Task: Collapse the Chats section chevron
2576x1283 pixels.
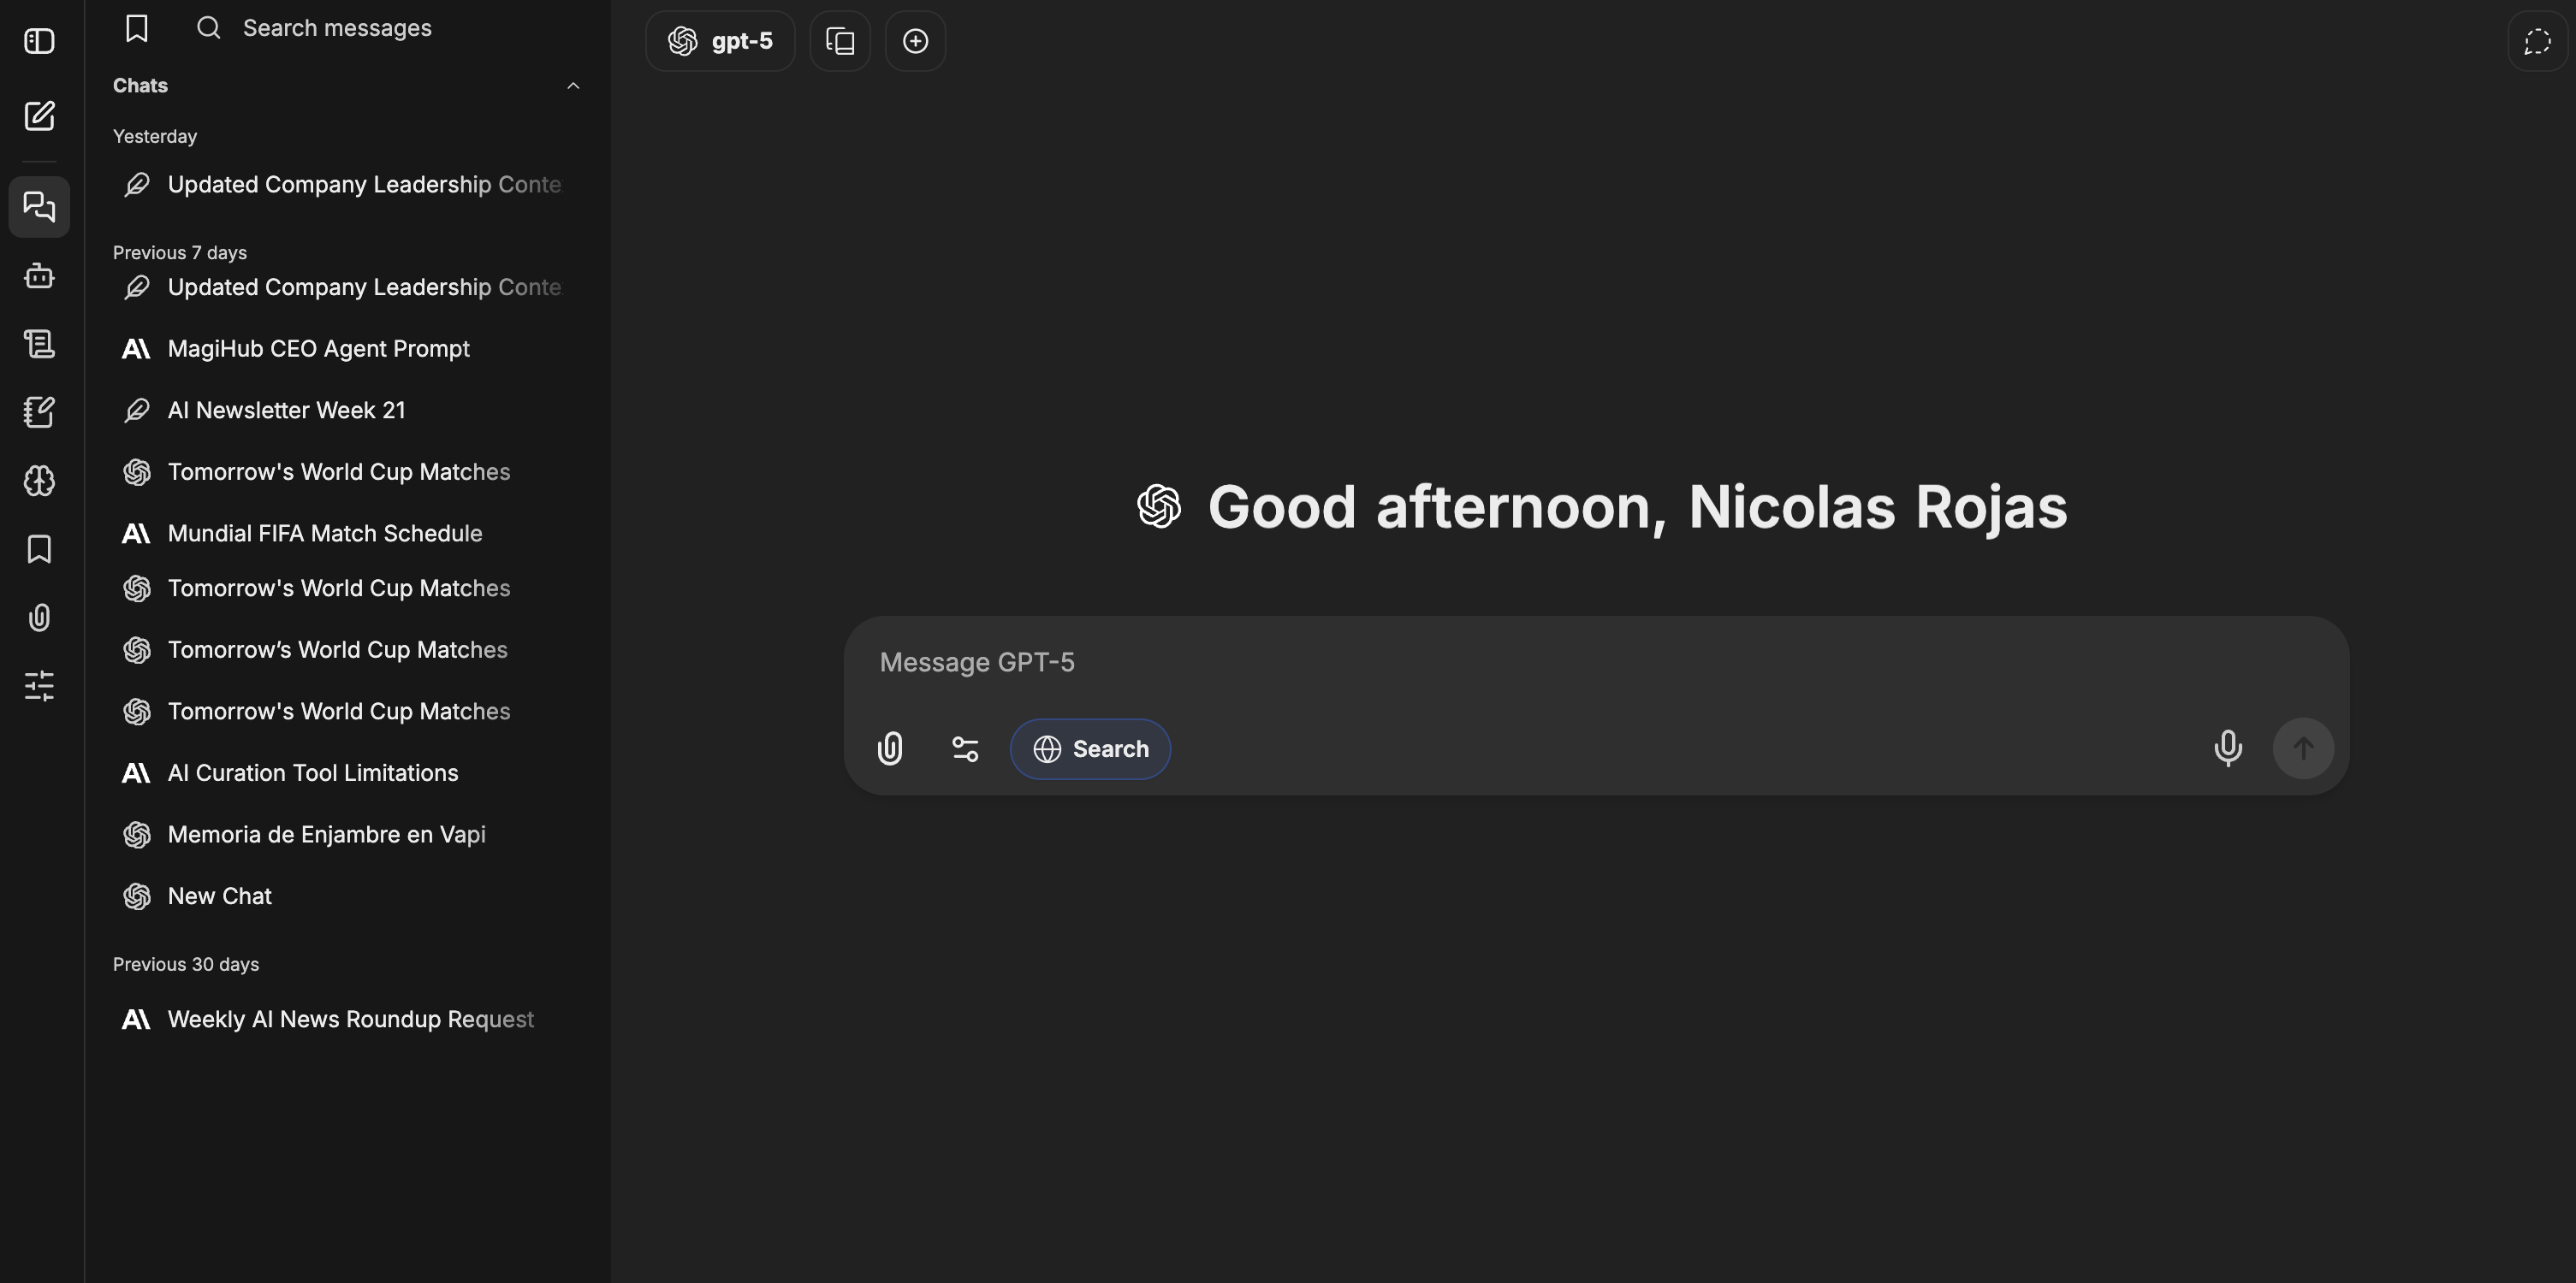Action: click(x=573, y=86)
